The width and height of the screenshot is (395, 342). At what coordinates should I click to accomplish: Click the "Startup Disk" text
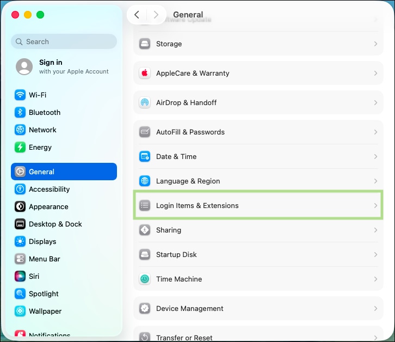(x=176, y=255)
